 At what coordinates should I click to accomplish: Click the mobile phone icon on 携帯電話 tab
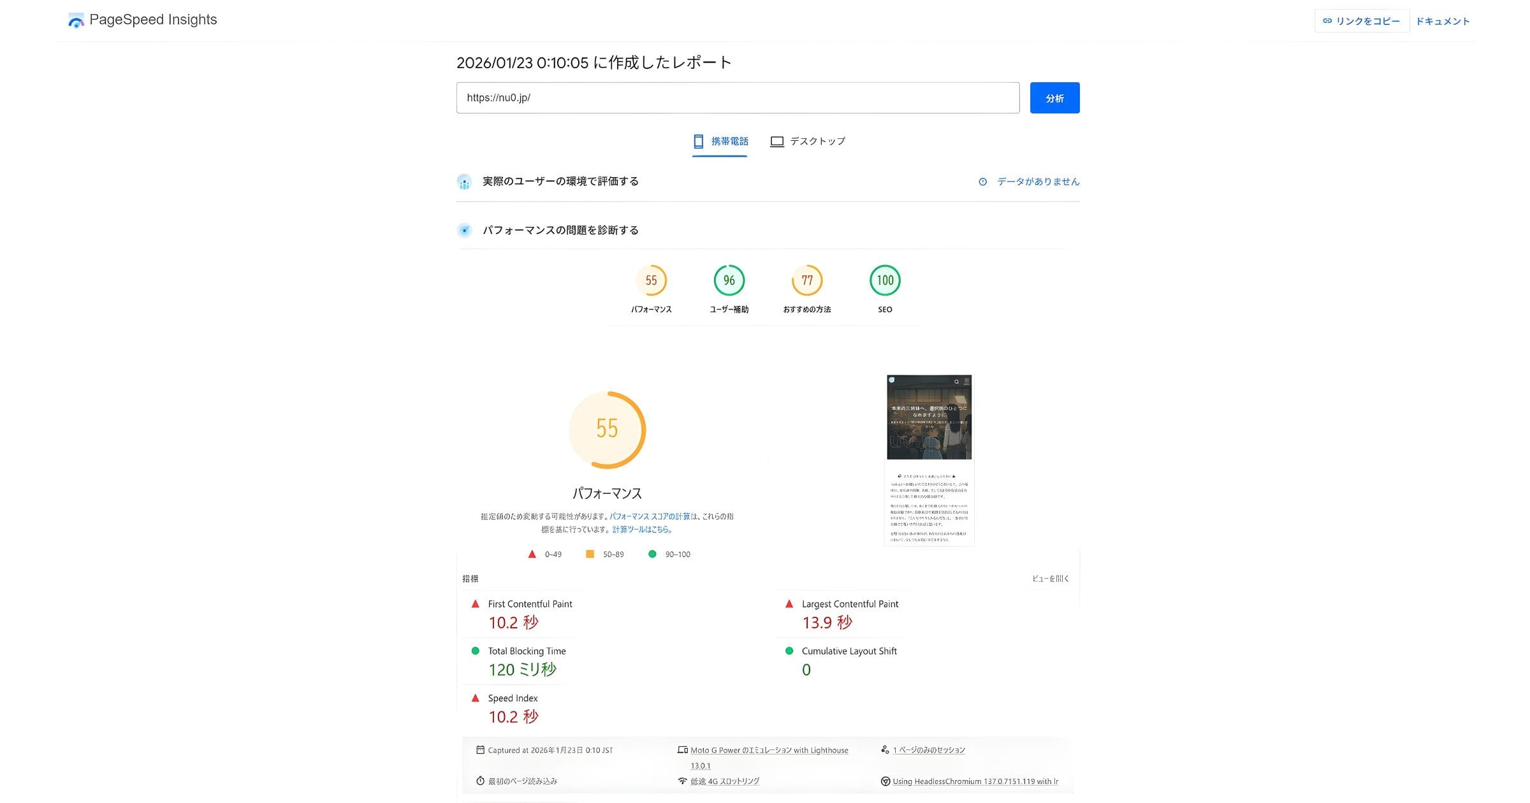pyautogui.click(x=697, y=141)
